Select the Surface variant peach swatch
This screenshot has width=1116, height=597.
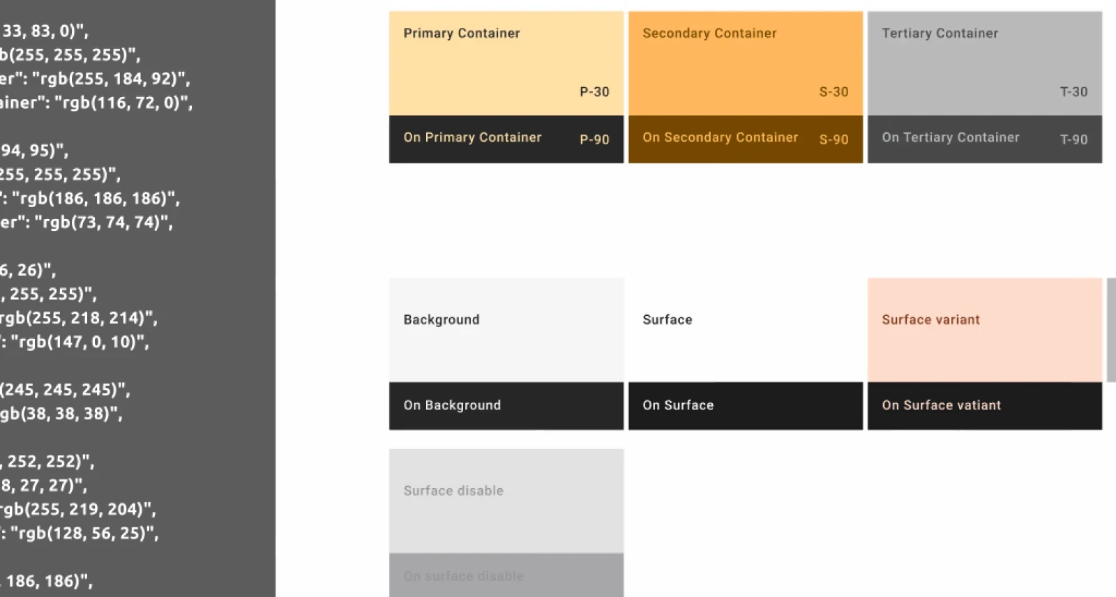[x=983, y=328]
